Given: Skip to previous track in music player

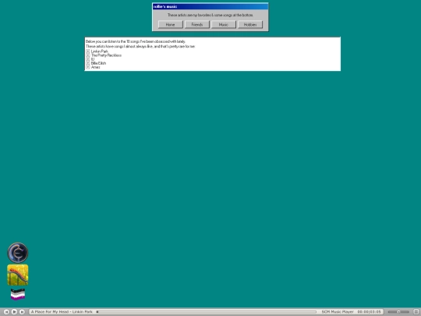Looking at the screenshot, I should [x=6, y=311].
